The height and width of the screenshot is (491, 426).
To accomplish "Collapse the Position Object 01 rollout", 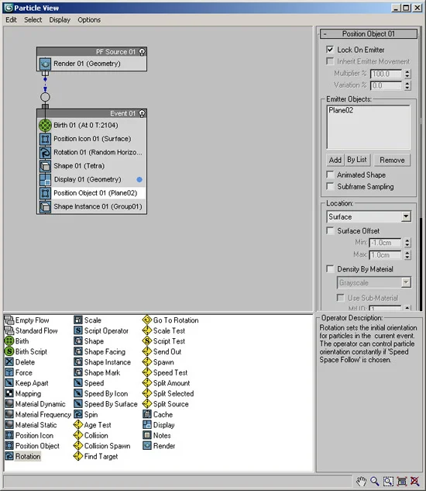I will point(369,34).
